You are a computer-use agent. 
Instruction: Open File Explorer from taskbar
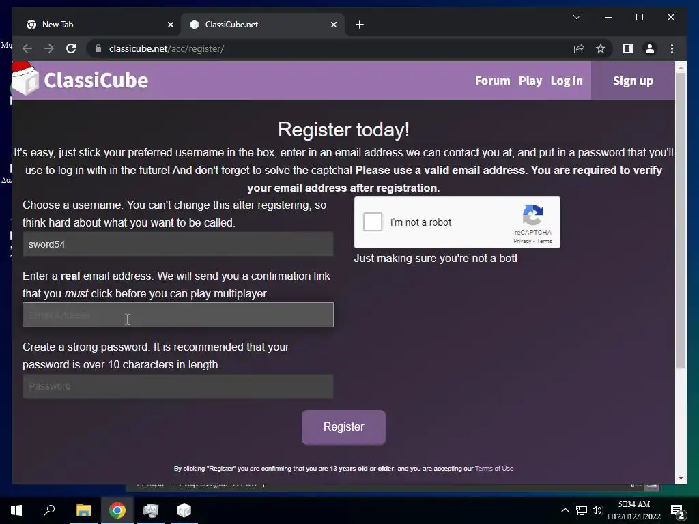pos(83,510)
